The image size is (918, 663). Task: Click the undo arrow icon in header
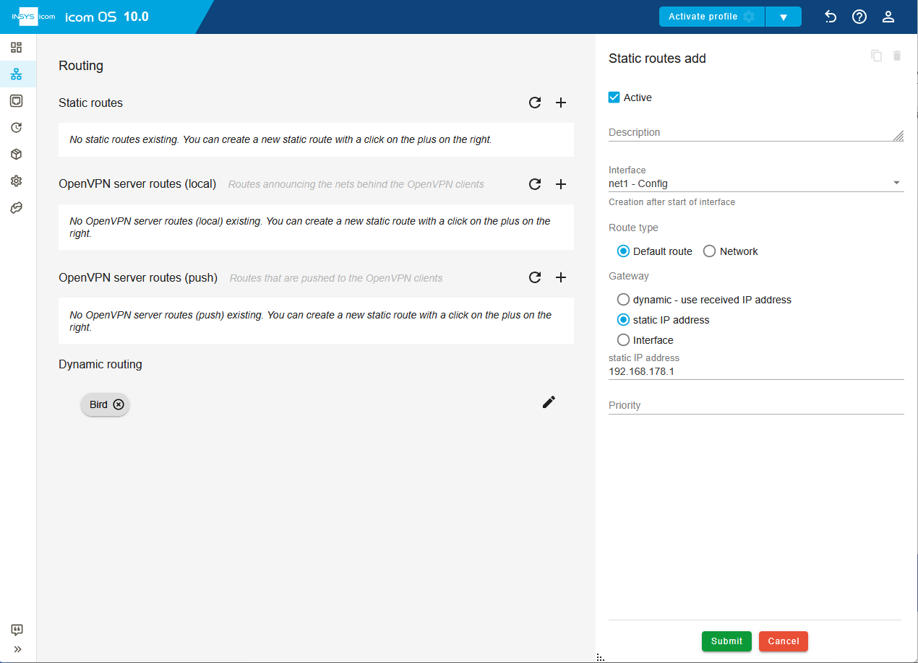831,17
